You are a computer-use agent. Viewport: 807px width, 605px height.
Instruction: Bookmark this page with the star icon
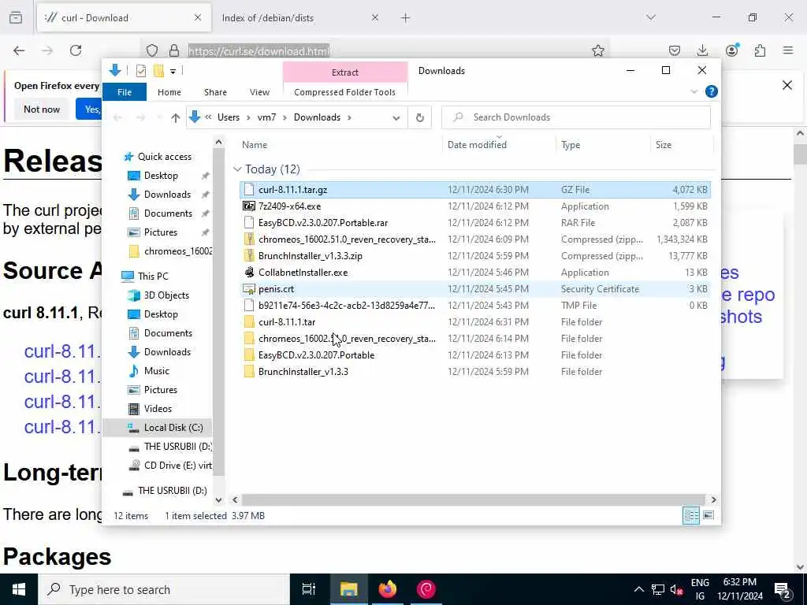pos(597,50)
